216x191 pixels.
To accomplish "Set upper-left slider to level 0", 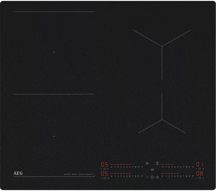I will tap(112, 167).
